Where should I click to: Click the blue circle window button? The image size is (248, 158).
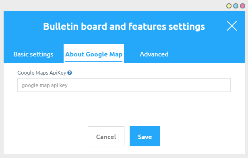[x=236, y=6]
